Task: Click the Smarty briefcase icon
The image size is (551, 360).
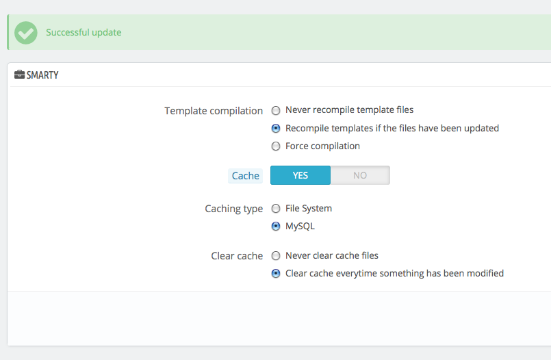Action: [19, 75]
